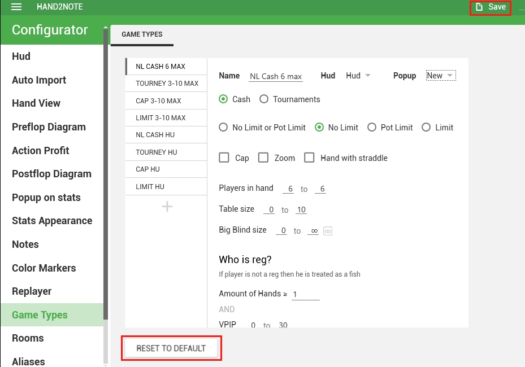Go to Color Markers section
The image size is (525, 367).
(x=44, y=268)
